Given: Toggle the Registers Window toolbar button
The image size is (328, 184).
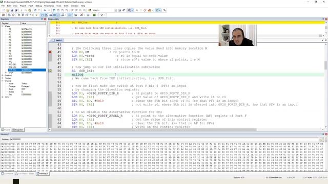Looking at the screenshot, I should [54, 15].
